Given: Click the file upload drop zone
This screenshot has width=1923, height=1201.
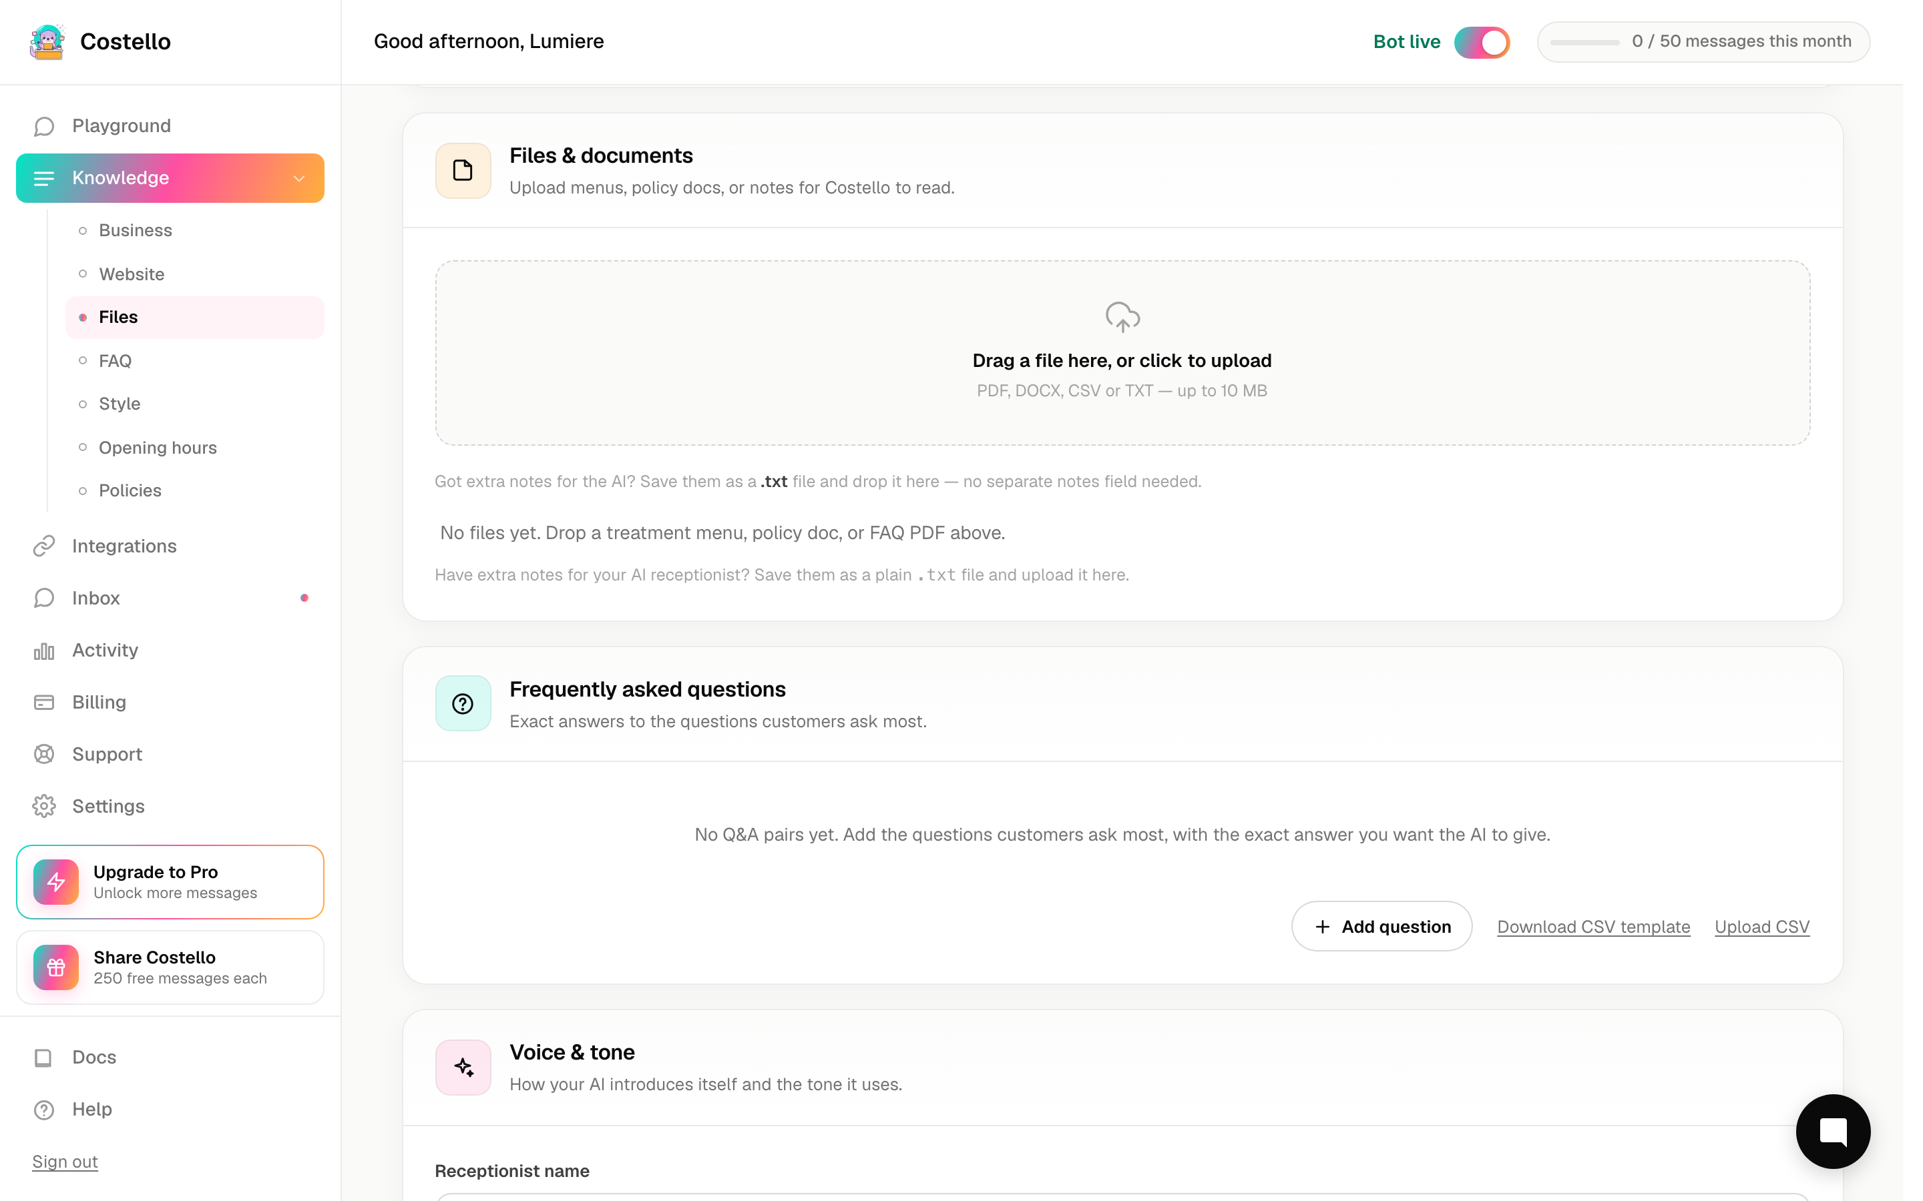Looking at the screenshot, I should pos(1122,353).
